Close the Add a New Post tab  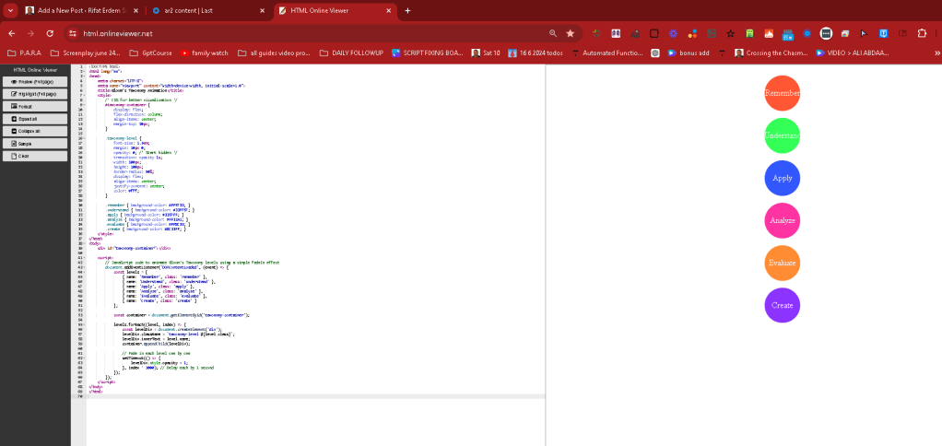136,11
